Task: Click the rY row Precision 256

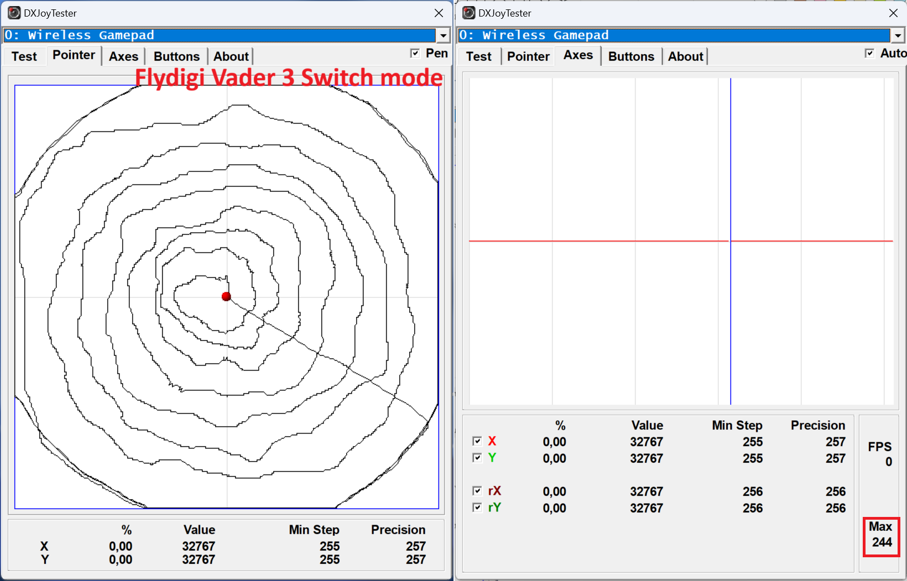Action: click(836, 508)
